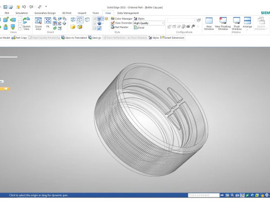
Task: Open the High Quality style dropdown
Action: tap(163, 23)
